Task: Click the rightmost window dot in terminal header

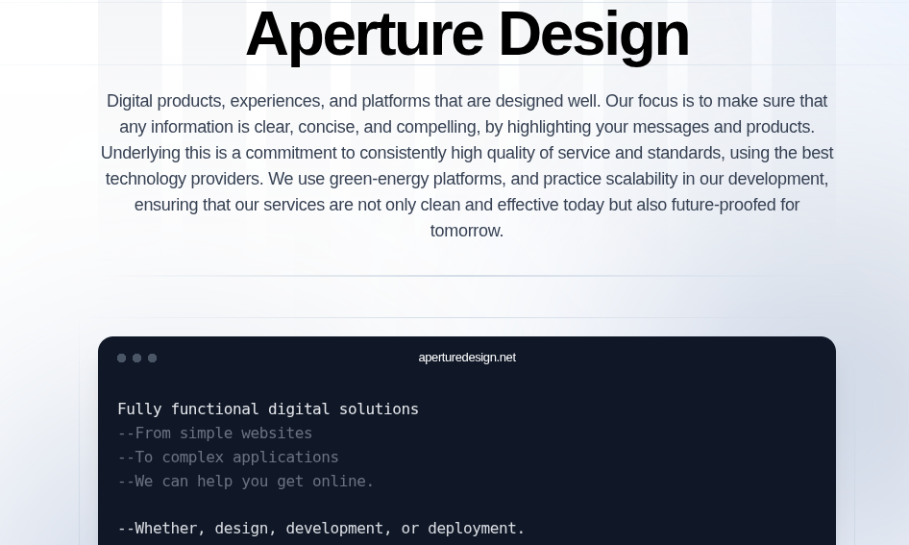Action: point(152,358)
